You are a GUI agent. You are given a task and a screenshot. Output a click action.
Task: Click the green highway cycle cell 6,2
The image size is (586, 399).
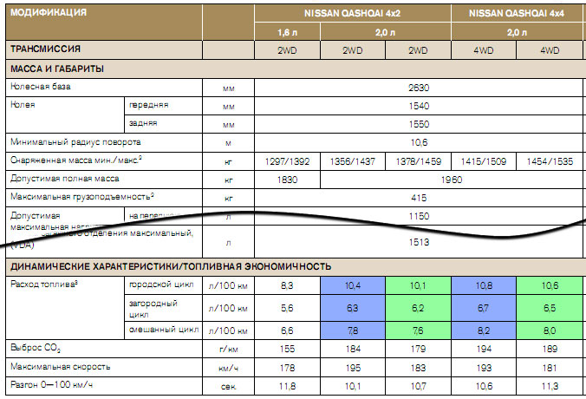418,308
